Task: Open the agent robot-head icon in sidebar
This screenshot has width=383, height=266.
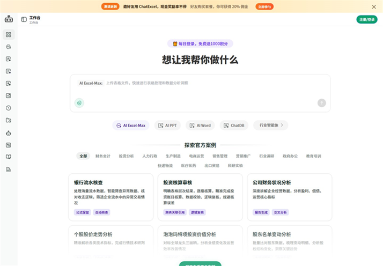Action: click(x=9, y=133)
